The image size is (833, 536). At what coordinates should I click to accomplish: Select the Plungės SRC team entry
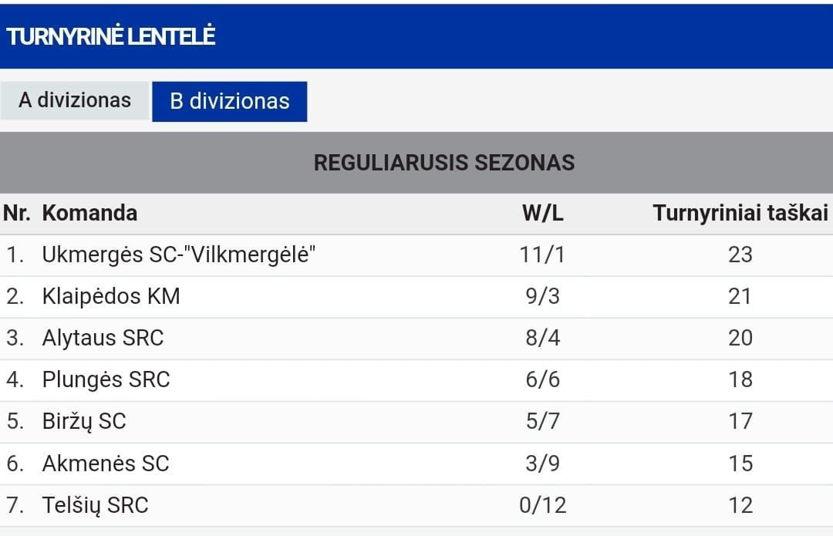coord(106,379)
